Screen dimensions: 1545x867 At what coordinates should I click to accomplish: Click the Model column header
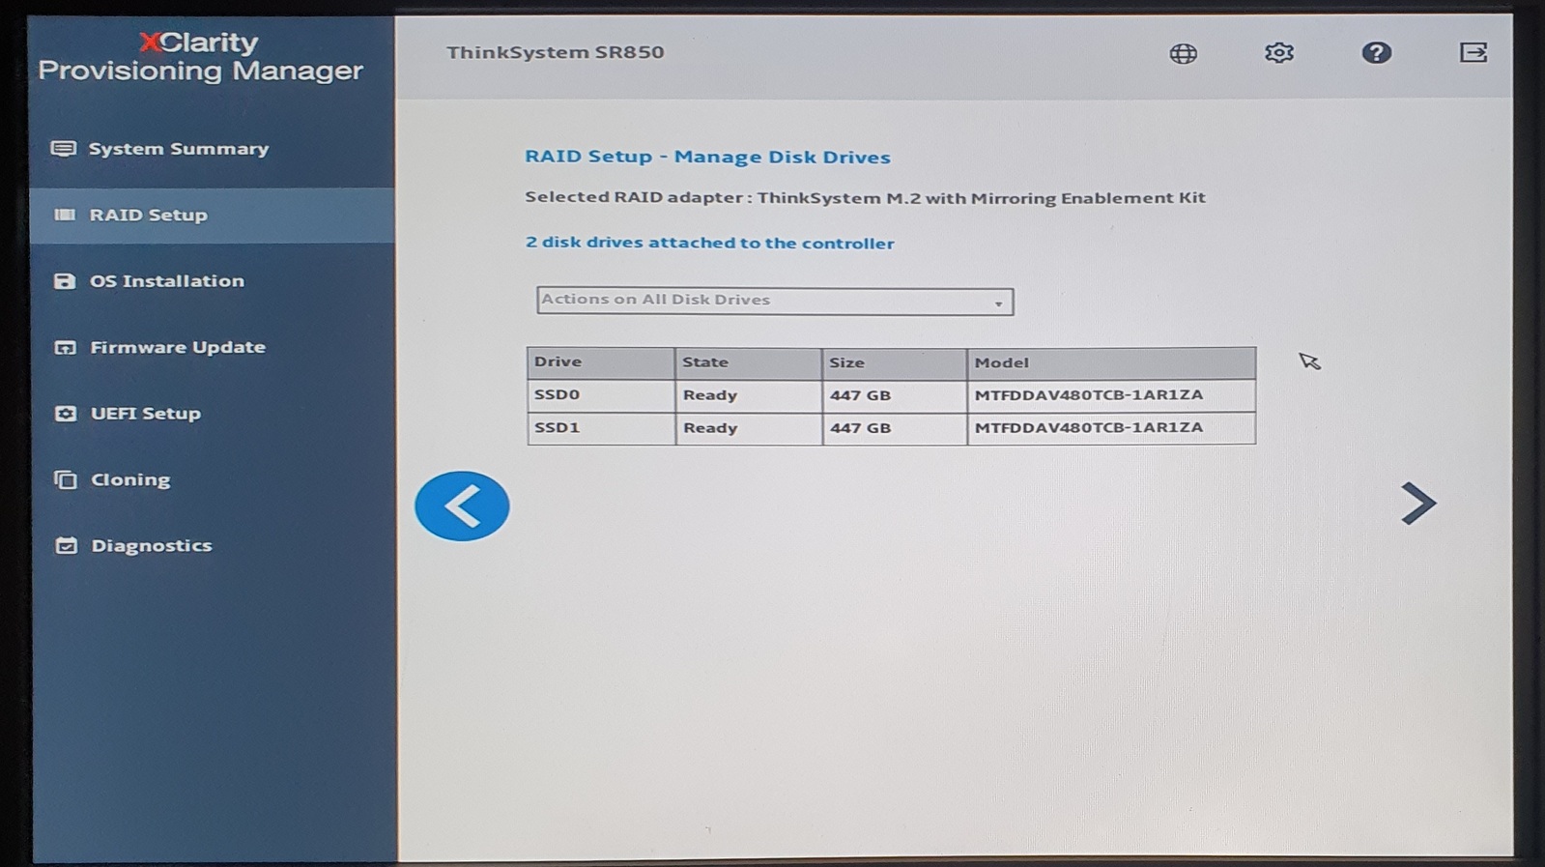pos(1111,362)
